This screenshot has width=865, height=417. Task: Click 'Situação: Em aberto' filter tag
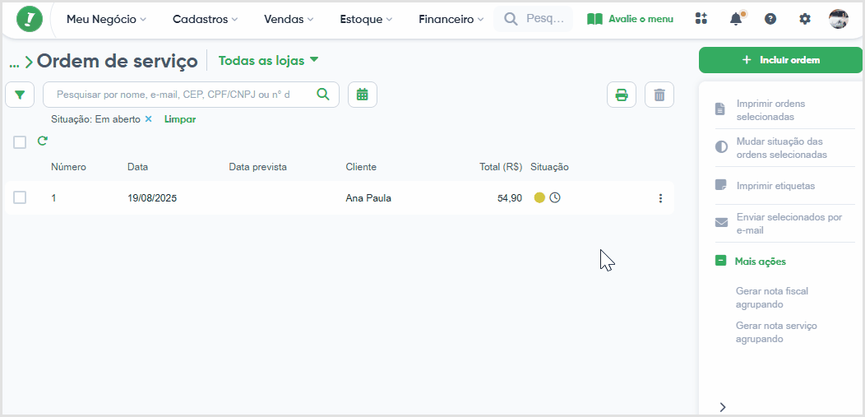tap(95, 119)
